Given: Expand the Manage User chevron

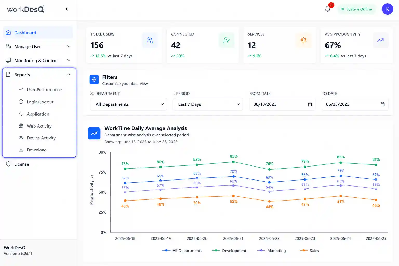Looking at the screenshot, I should click(69, 46).
